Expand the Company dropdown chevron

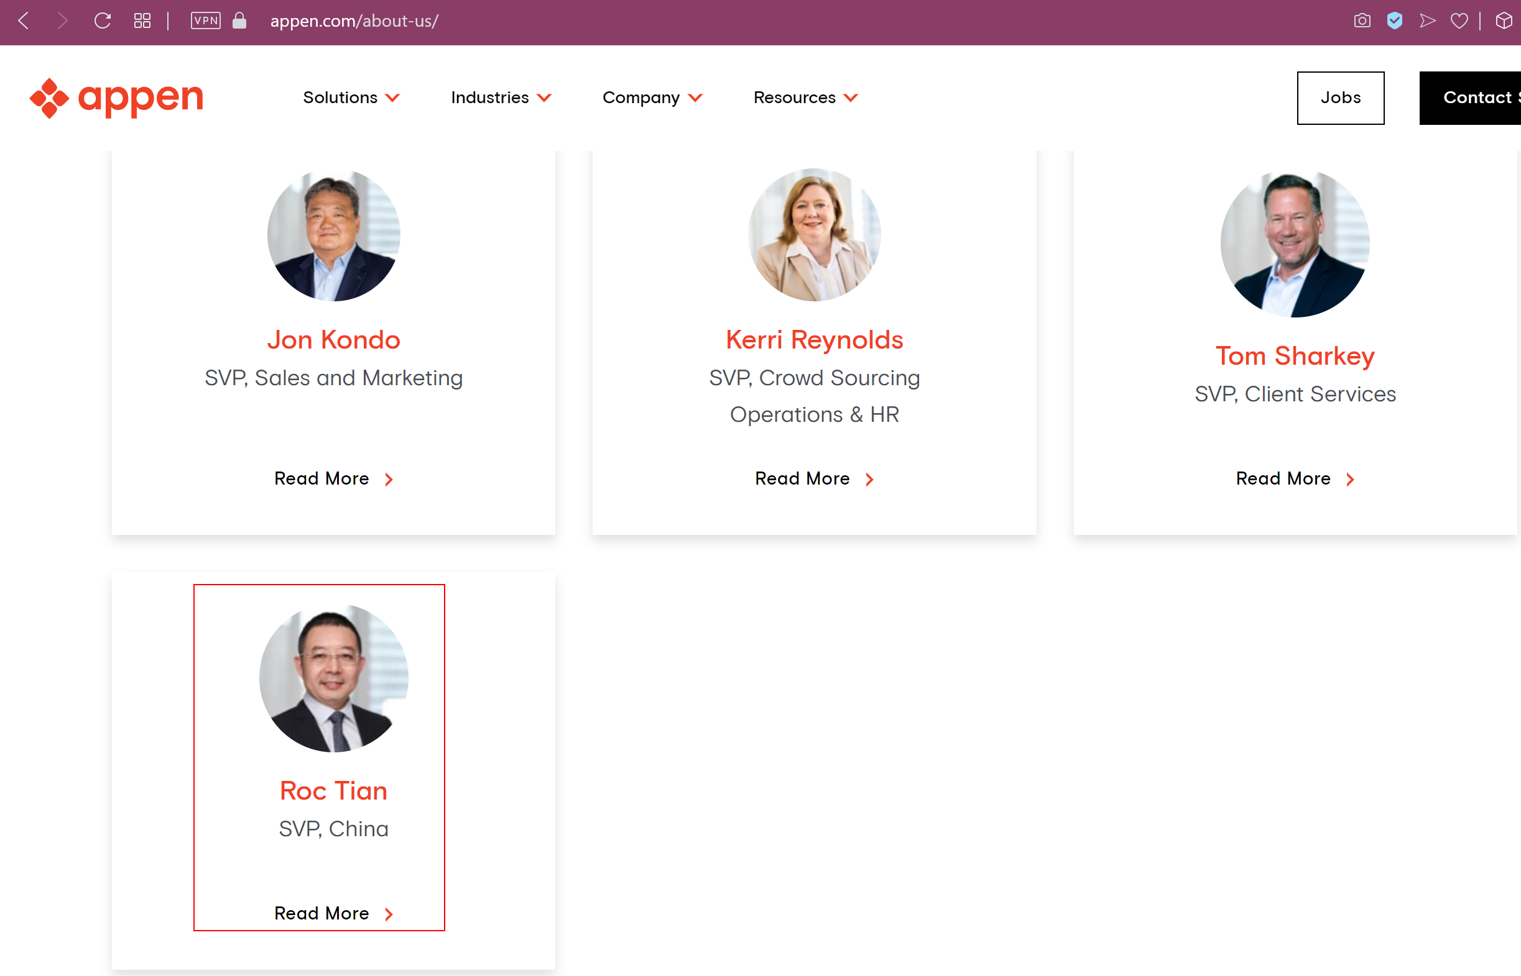coord(695,98)
